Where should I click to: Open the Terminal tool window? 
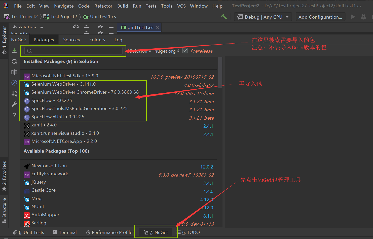point(65,232)
